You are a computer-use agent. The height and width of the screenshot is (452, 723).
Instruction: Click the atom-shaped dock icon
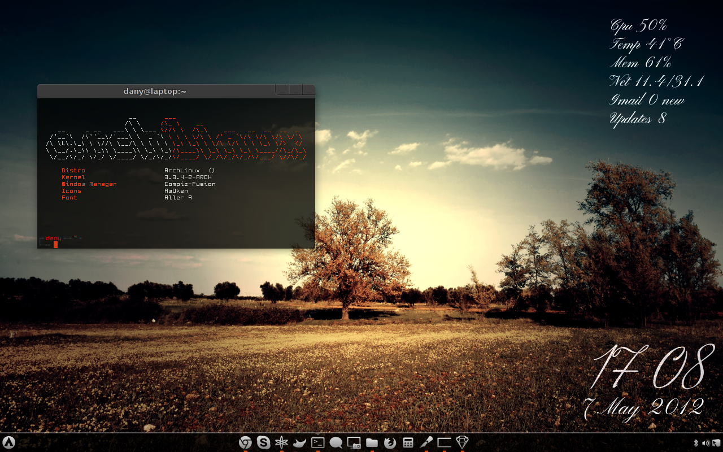pyautogui.click(x=281, y=442)
